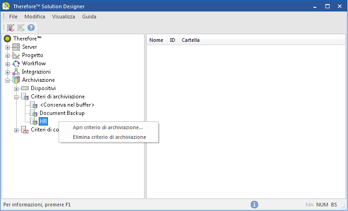
Task: Select the Server tree label
Action: tap(29, 47)
